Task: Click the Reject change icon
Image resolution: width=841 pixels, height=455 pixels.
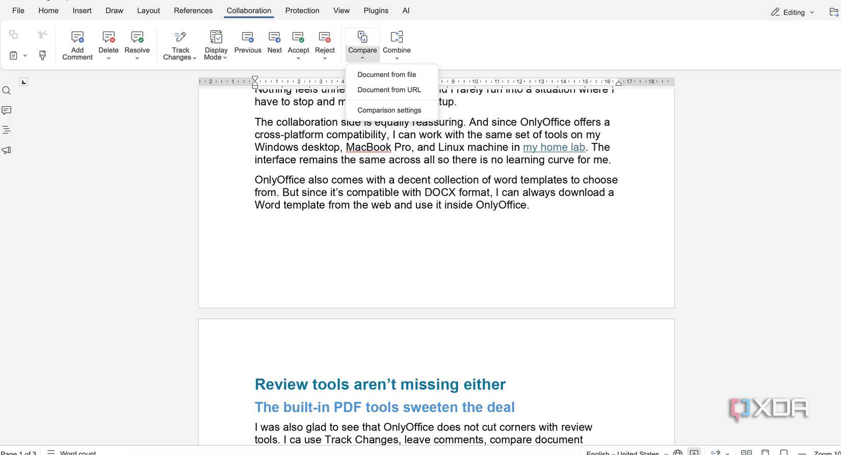Action: (325, 37)
